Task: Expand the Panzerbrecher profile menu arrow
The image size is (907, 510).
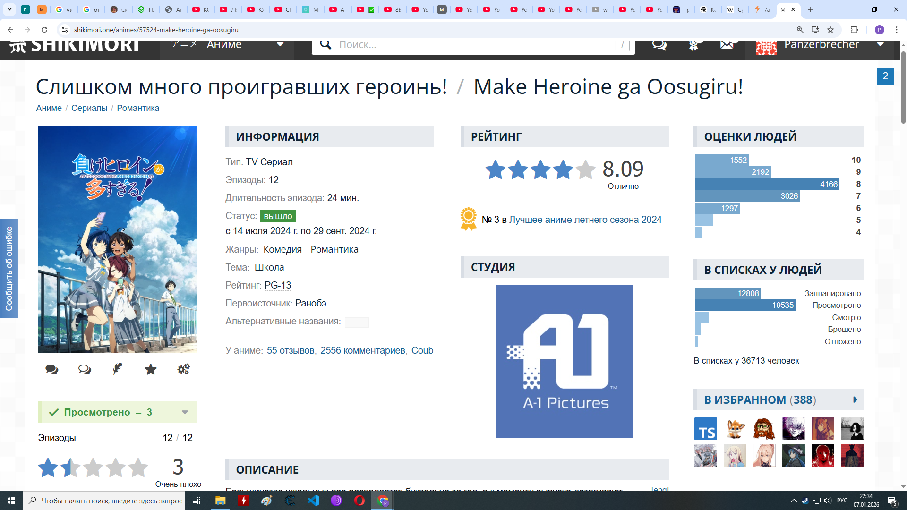Action: click(x=881, y=45)
